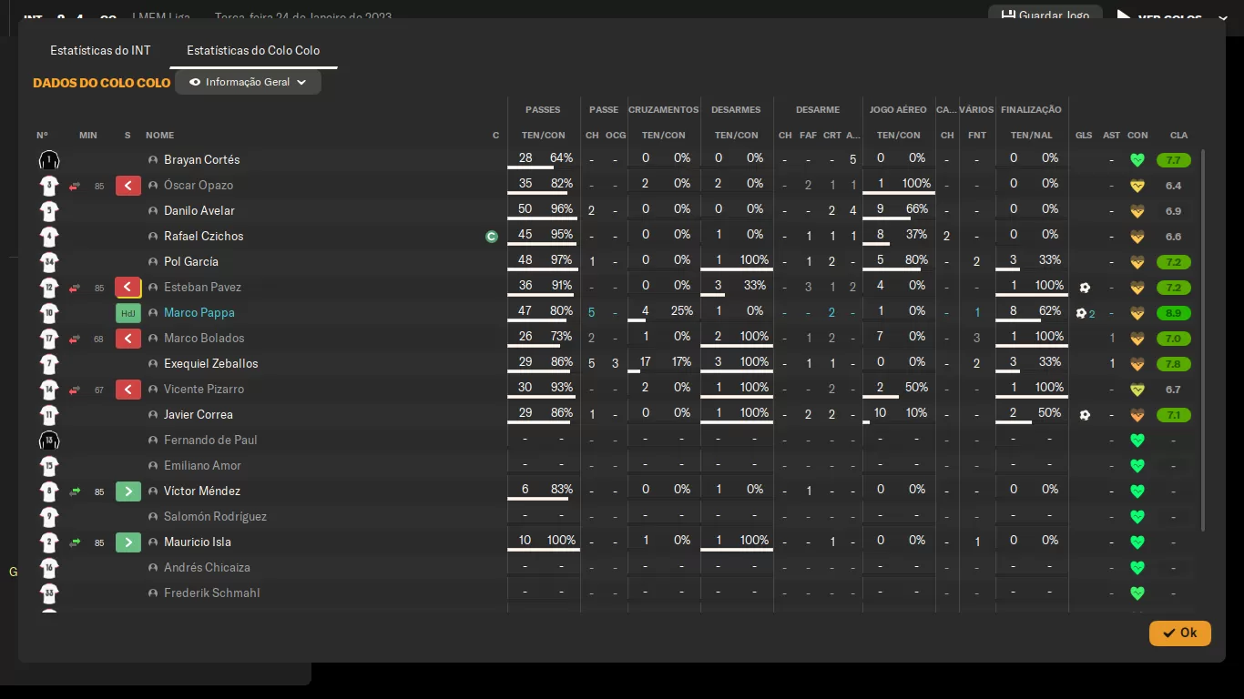Screen dimensions: 1244x699
Task: Switch to Estatísticas do INT tab
Action: click(100, 50)
